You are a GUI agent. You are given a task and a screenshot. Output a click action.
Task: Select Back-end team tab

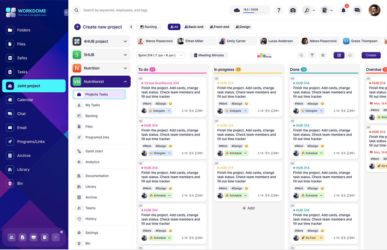(194, 27)
